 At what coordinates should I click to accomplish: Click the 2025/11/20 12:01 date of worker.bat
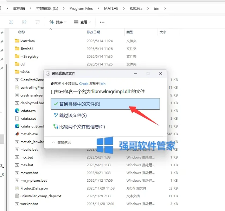click(x=101, y=204)
